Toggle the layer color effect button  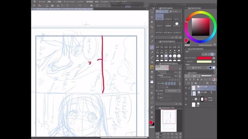[212, 54]
